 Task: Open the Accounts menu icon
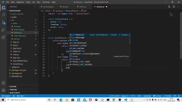3,83
